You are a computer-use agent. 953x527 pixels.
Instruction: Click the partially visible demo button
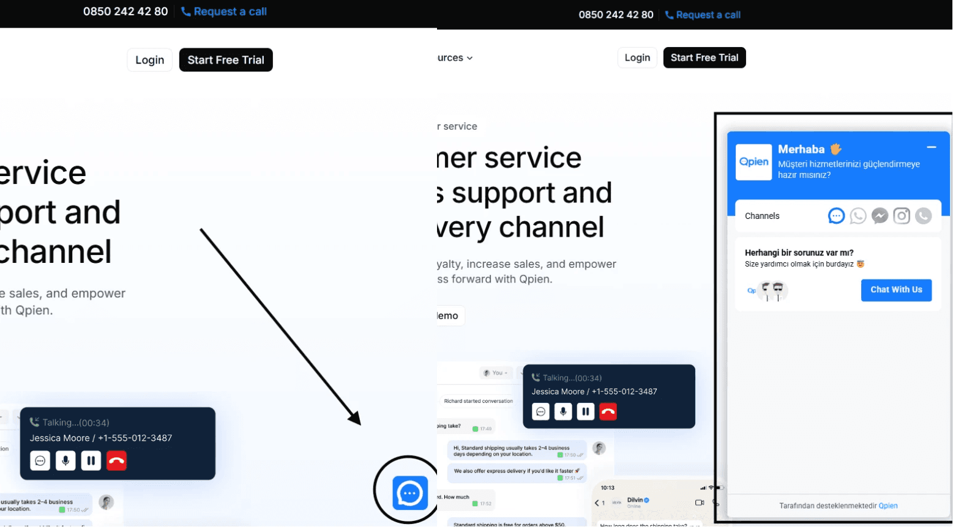click(x=450, y=315)
